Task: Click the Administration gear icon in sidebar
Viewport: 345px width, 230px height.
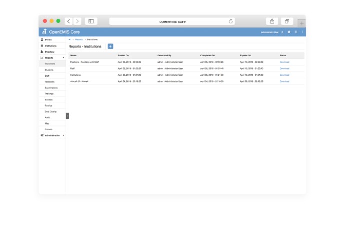Action: [x=42, y=135]
